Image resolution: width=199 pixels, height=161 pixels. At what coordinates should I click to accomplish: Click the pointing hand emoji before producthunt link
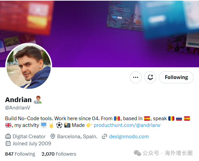89,125
